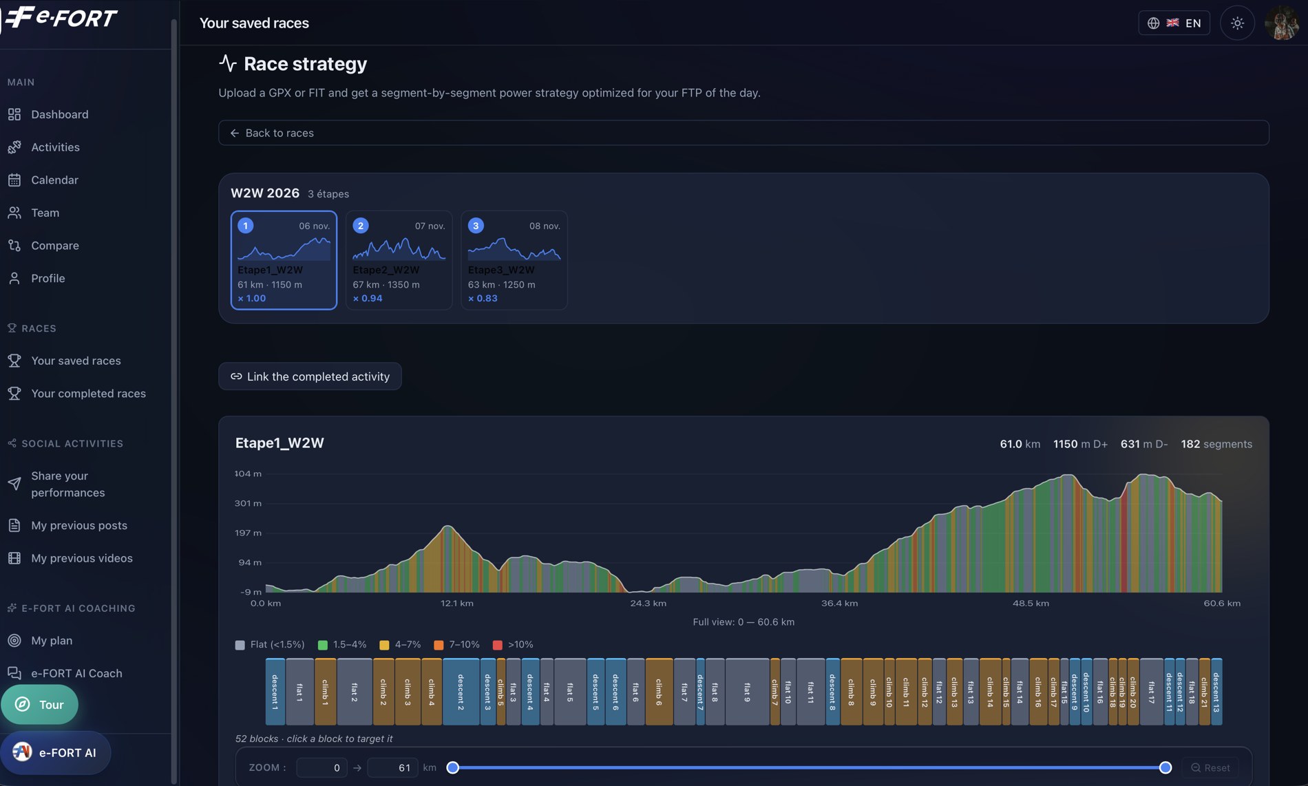Click the Activities icon in sidebar
The image size is (1308, 786).
point(14,147)
